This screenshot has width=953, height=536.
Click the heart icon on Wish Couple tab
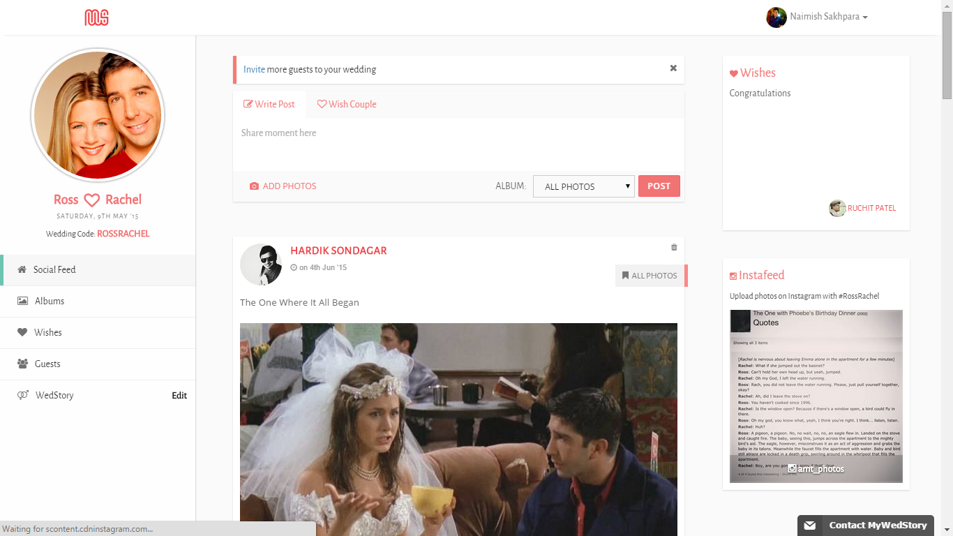(322, 104)
